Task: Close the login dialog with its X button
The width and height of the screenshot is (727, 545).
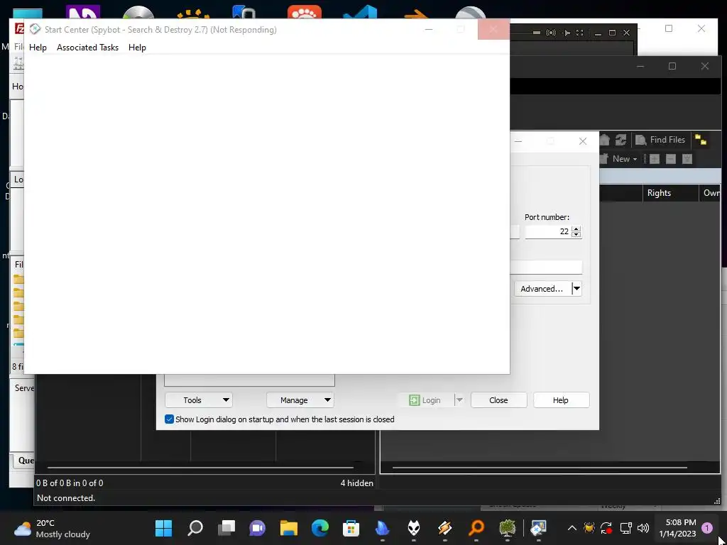Action: coord(583,141)
